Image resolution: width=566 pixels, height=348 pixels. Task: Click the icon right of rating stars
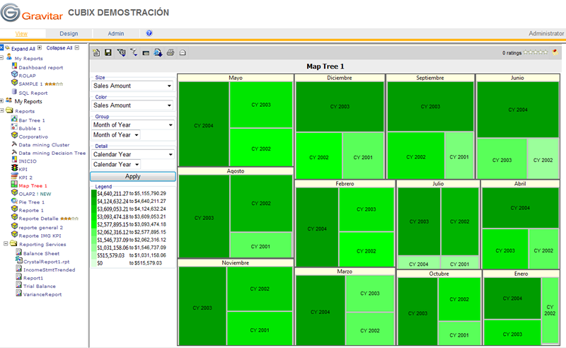555,53
